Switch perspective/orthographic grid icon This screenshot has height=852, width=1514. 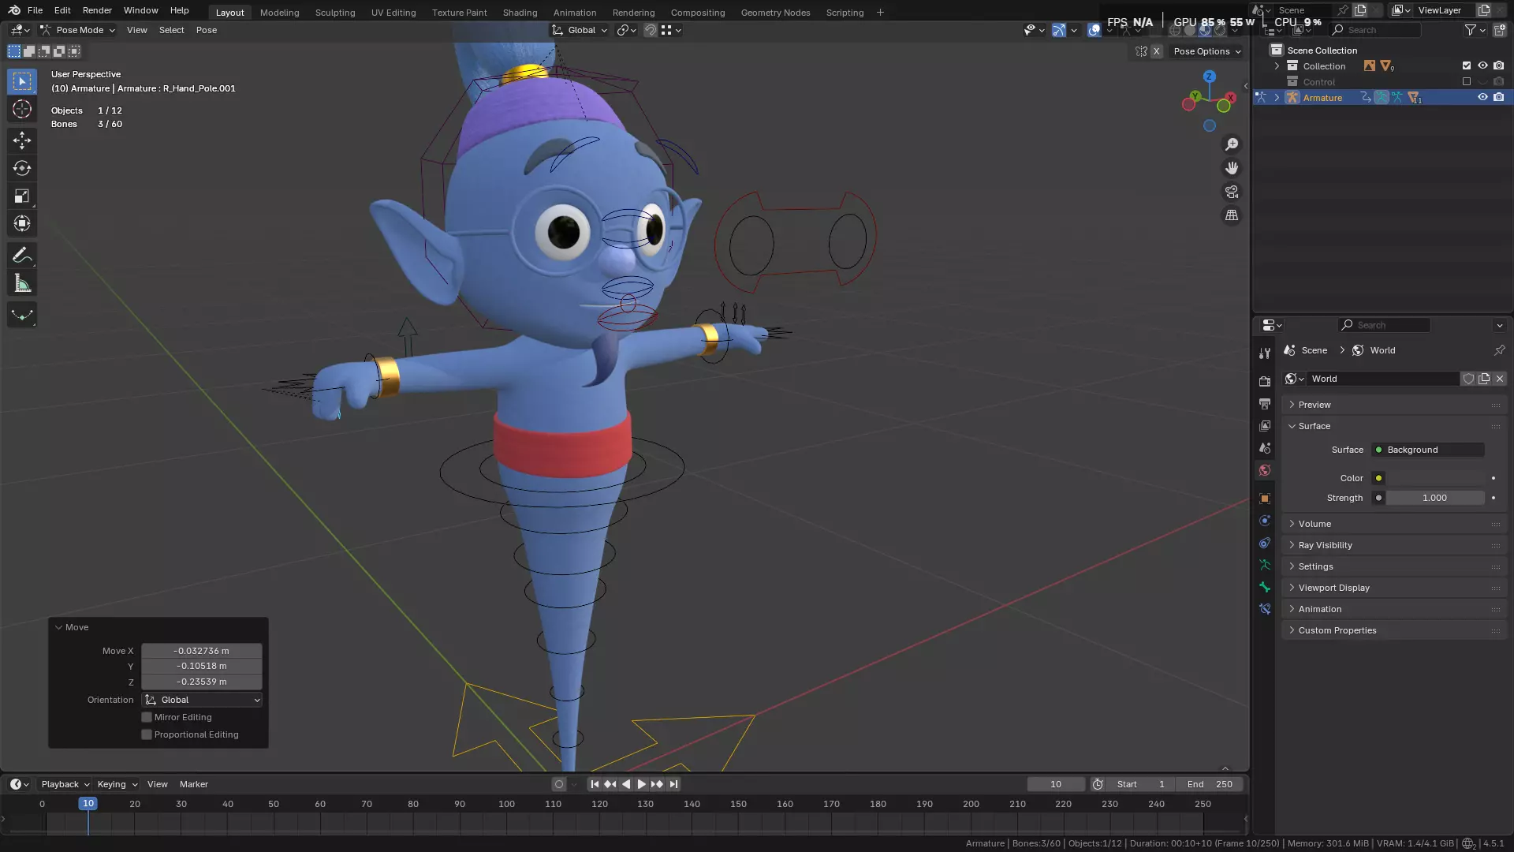[1232, 215]
